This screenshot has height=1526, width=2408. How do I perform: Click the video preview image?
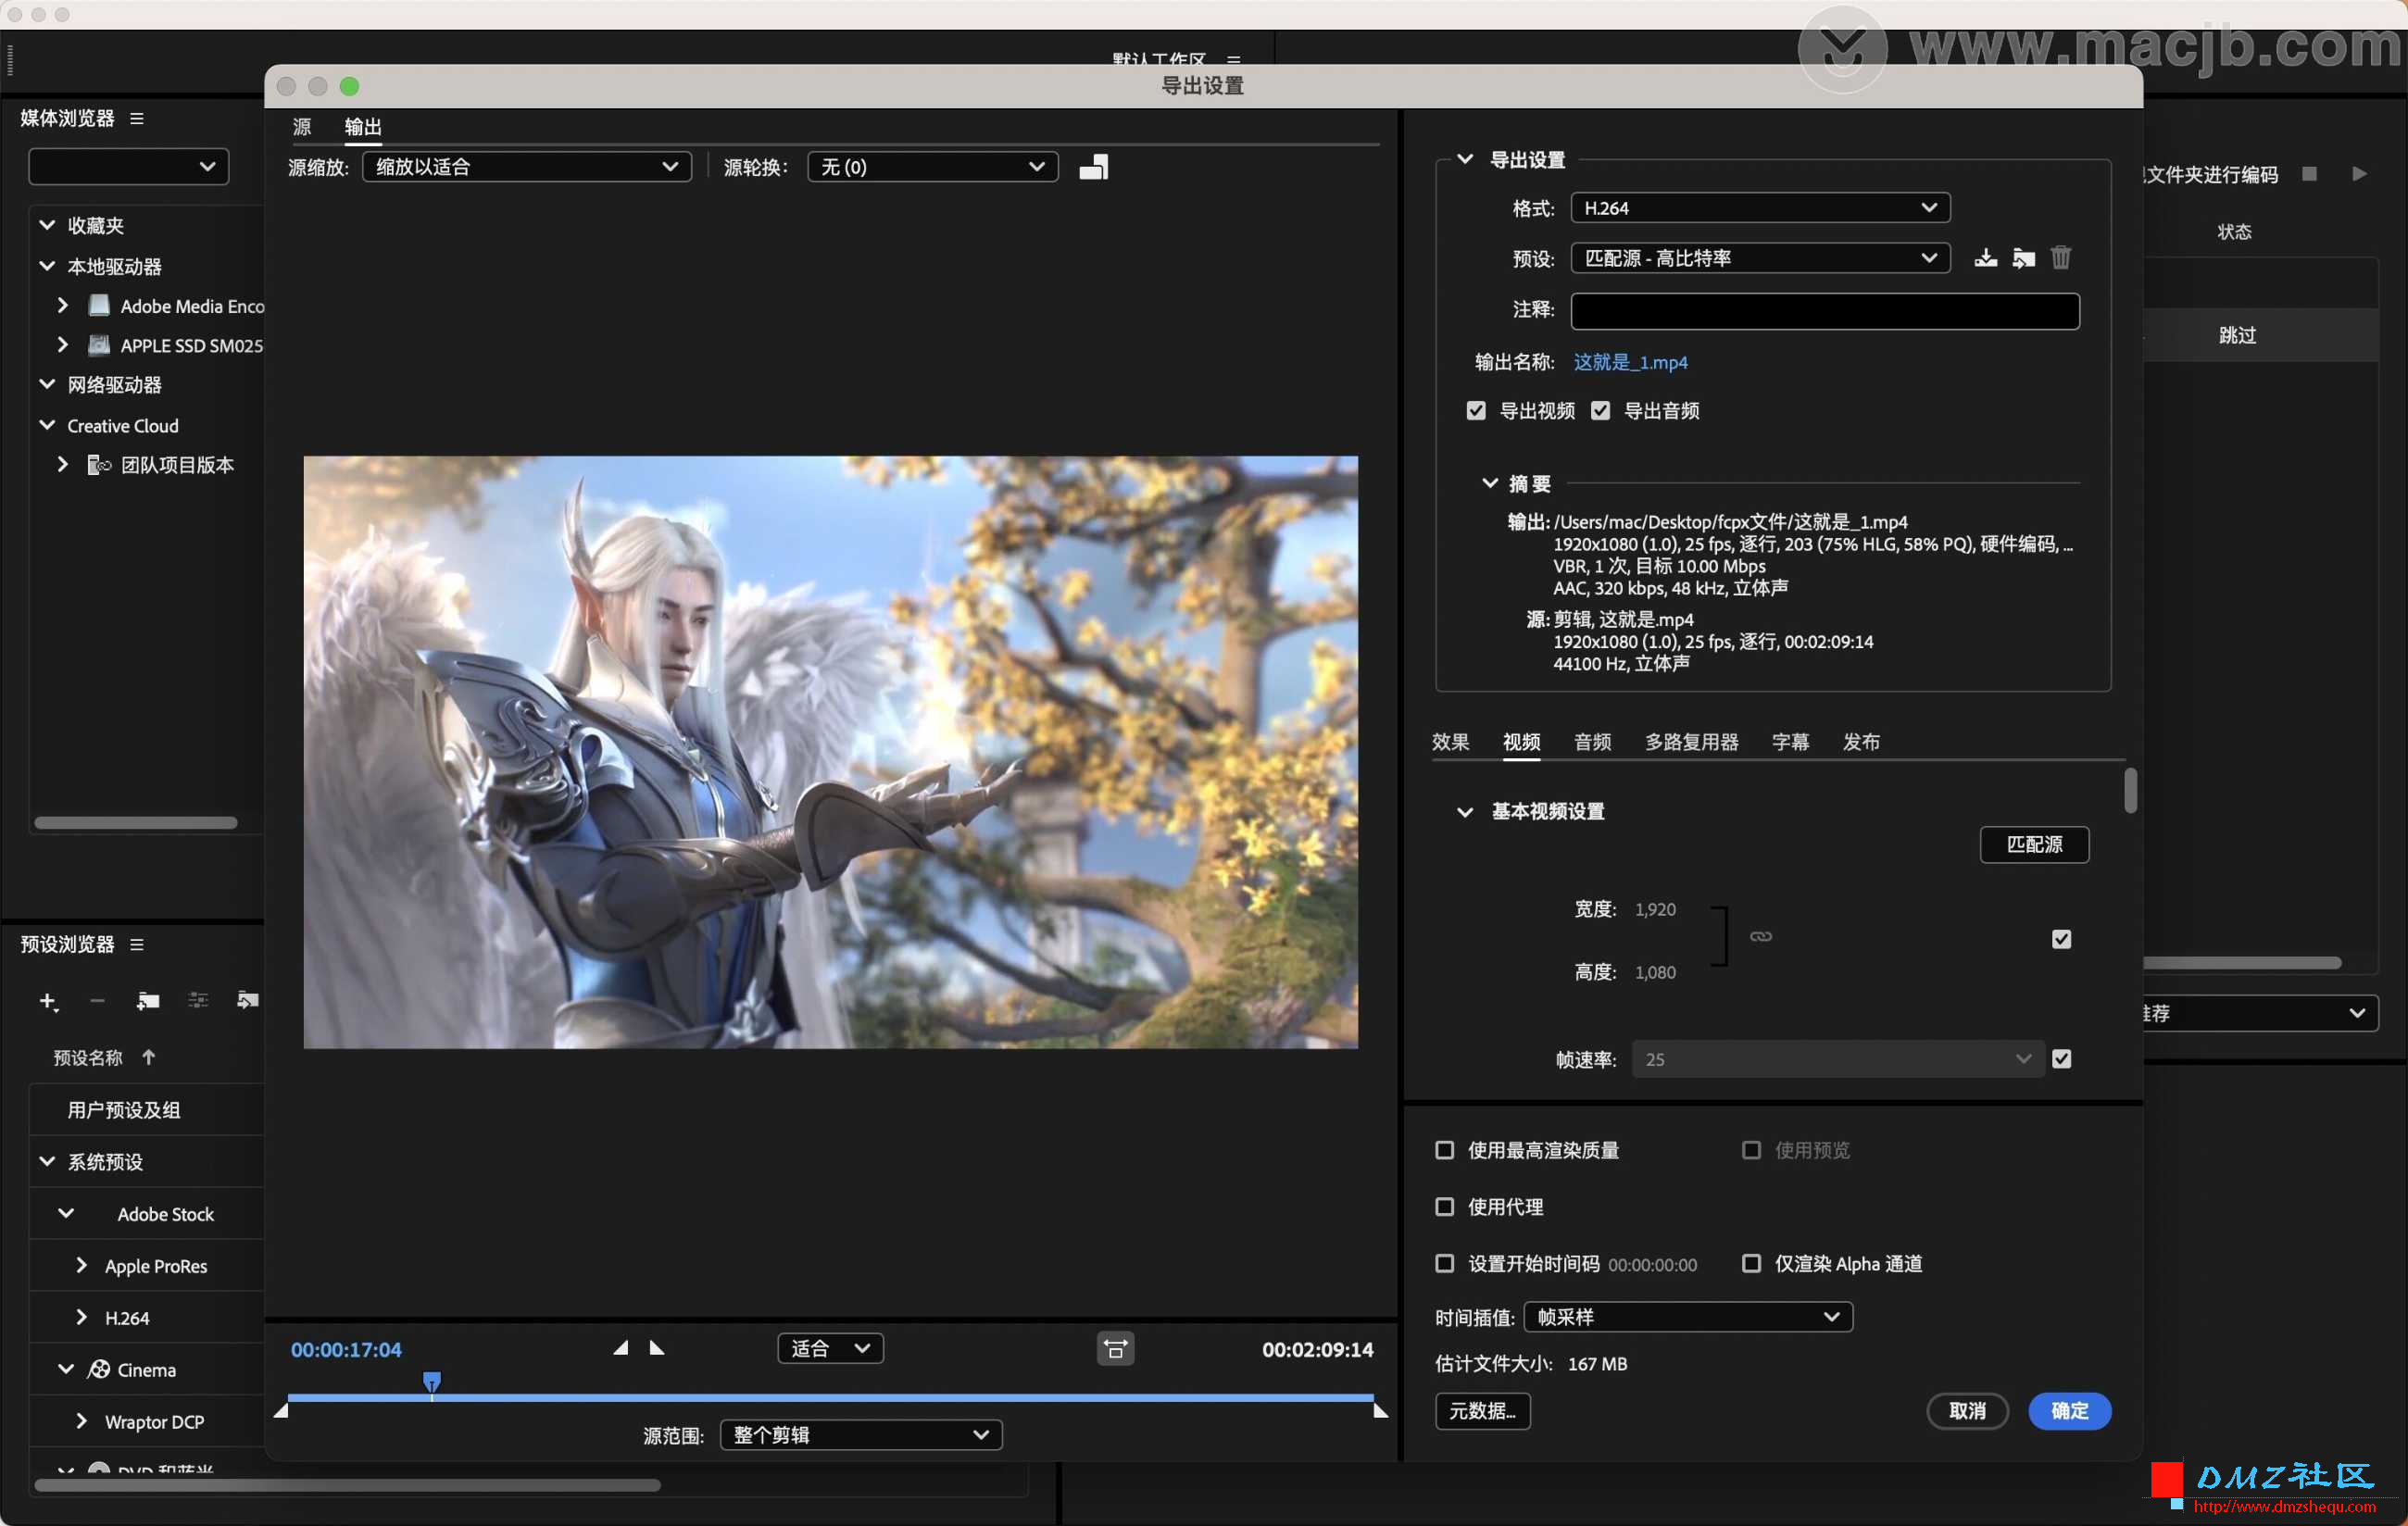pos(830,752)
